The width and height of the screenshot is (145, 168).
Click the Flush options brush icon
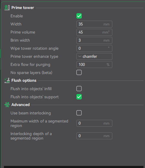[7, 81]
